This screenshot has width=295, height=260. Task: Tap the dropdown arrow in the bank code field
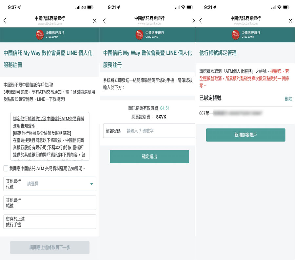tap(91, 184)
